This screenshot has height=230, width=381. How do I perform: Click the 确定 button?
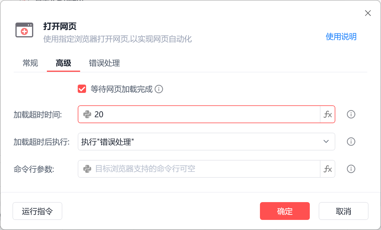pos(285,211)
